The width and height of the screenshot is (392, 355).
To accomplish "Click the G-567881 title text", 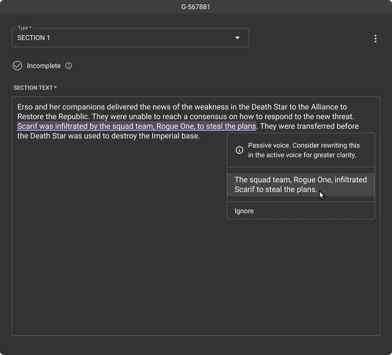I will [196, 7].
